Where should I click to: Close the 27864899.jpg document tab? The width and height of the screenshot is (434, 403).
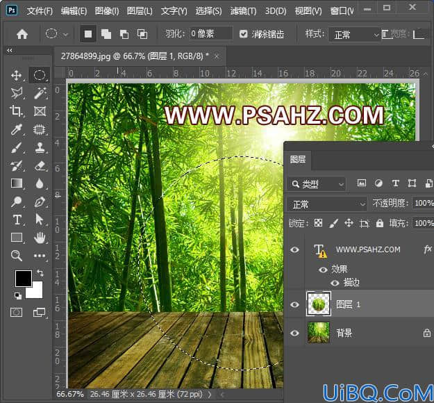[217, 56]
